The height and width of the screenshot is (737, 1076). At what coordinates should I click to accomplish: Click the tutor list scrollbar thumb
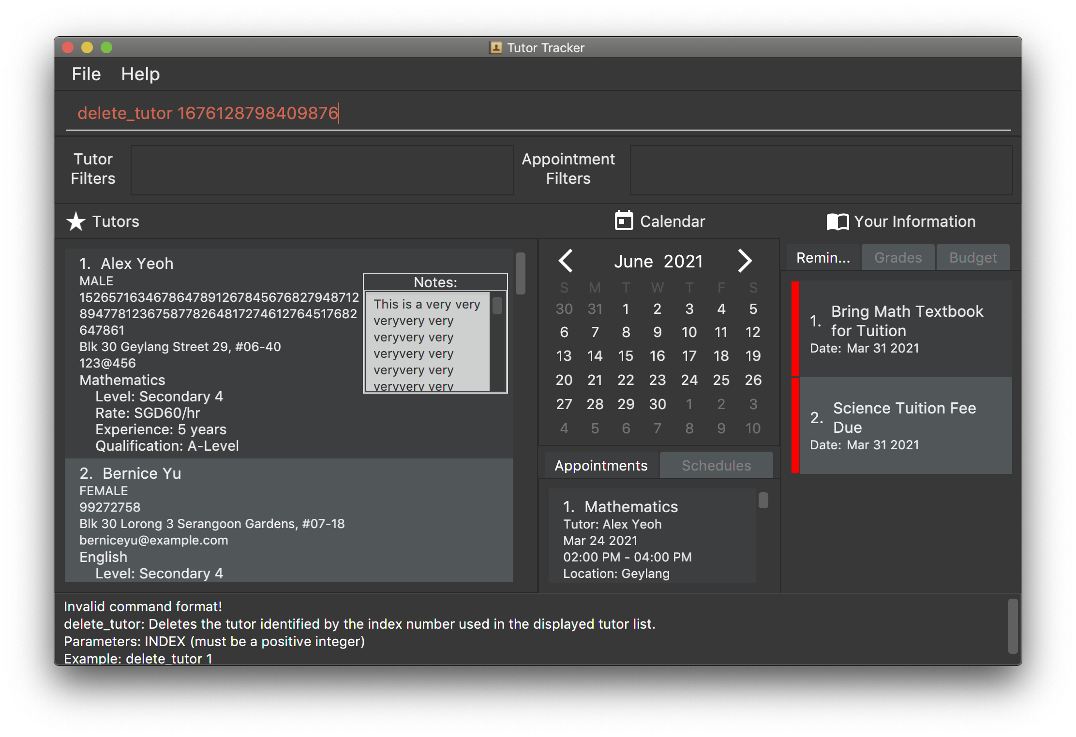click(521, 273)
